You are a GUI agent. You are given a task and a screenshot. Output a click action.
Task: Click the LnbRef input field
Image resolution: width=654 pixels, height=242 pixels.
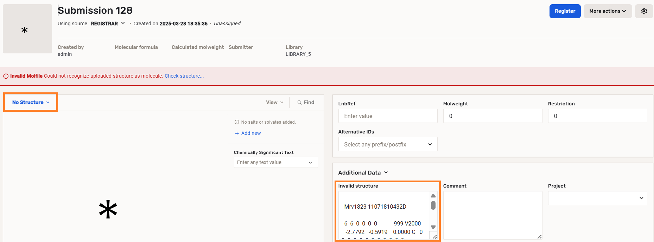coord(388,116)
